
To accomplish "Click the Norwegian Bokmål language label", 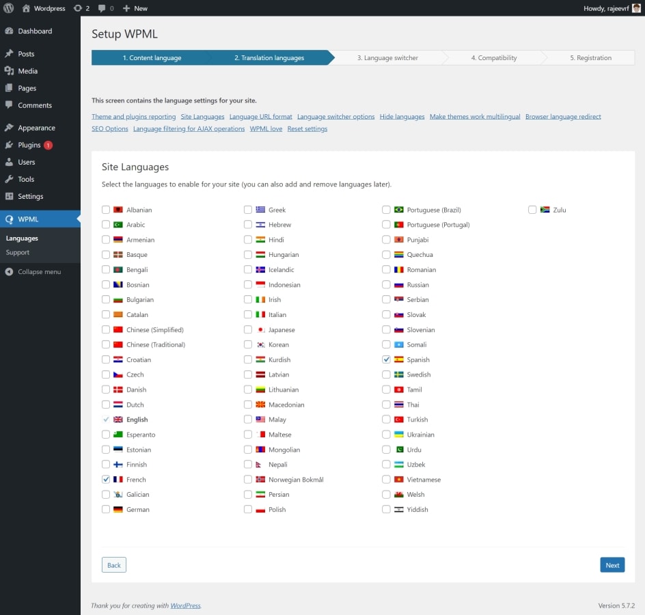I will pos(296,479).
